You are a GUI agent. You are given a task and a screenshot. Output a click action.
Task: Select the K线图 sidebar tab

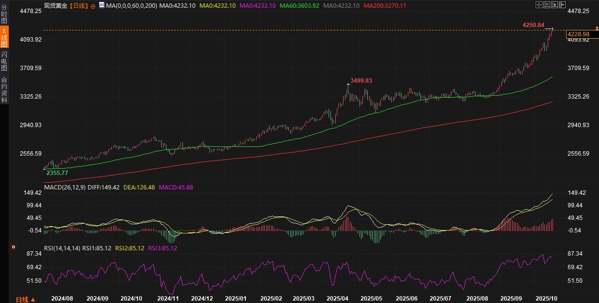(4, 38)
